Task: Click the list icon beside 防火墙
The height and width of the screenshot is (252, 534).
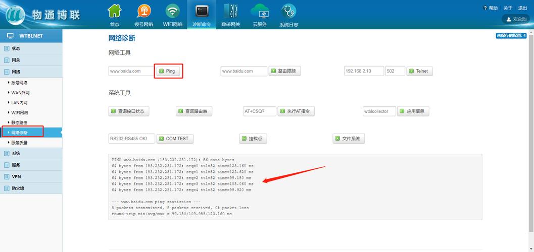Action: pyautogui.click(x=7, y=188)
